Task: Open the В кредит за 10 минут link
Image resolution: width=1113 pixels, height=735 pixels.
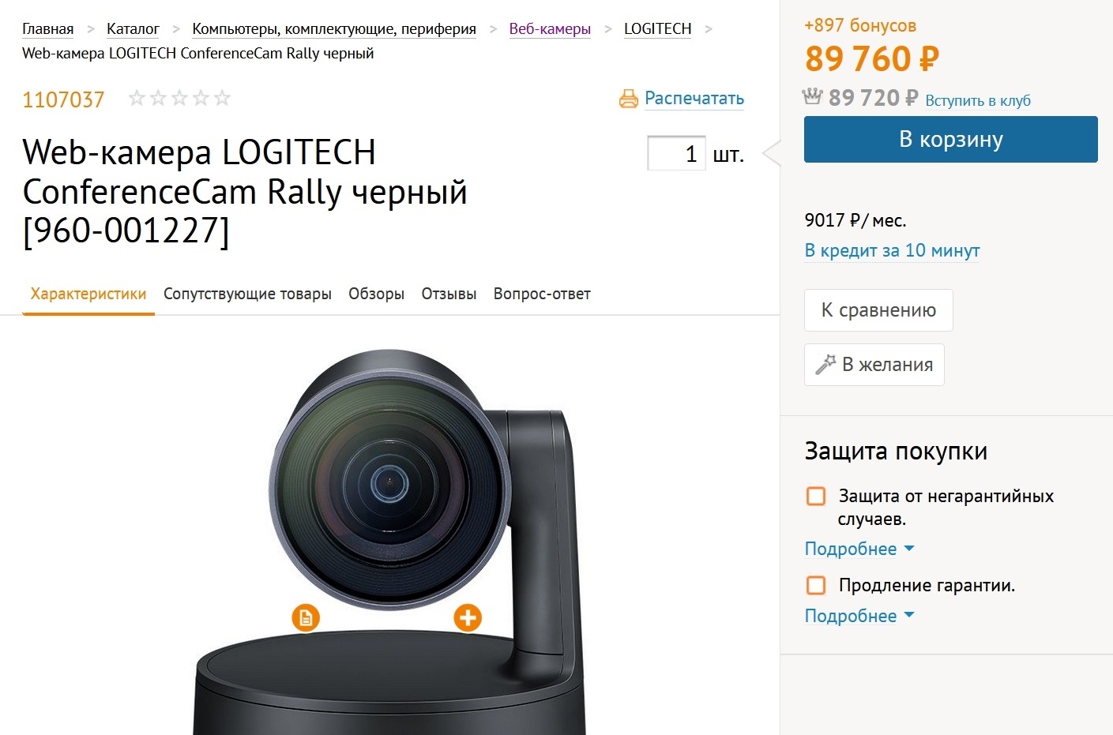Action: 892,250
